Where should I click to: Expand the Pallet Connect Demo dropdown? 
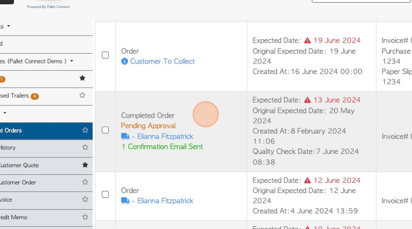[x=71, y=61]
